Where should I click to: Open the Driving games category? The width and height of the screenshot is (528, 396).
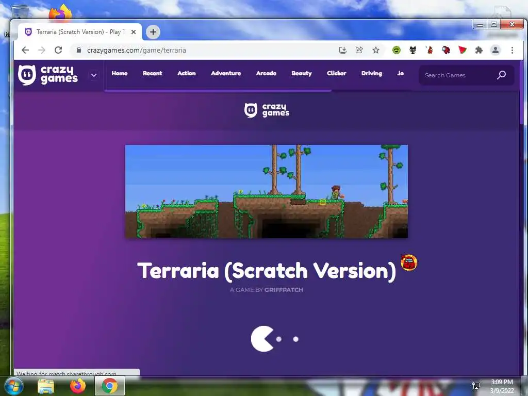point(372,73)
